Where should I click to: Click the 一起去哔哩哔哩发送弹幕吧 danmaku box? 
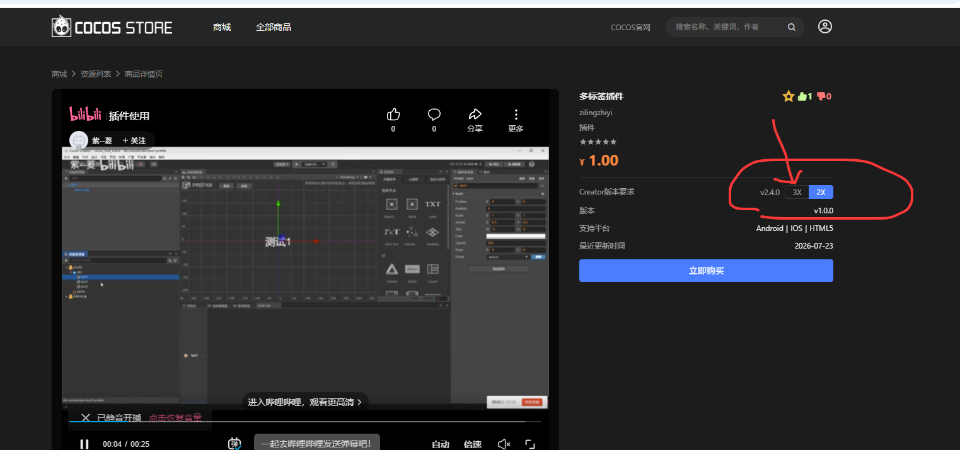click(x=316, y=443)
